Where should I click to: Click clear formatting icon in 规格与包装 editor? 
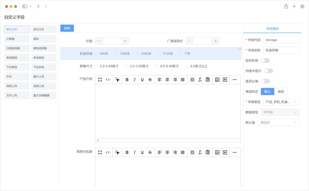click(200, 152)
